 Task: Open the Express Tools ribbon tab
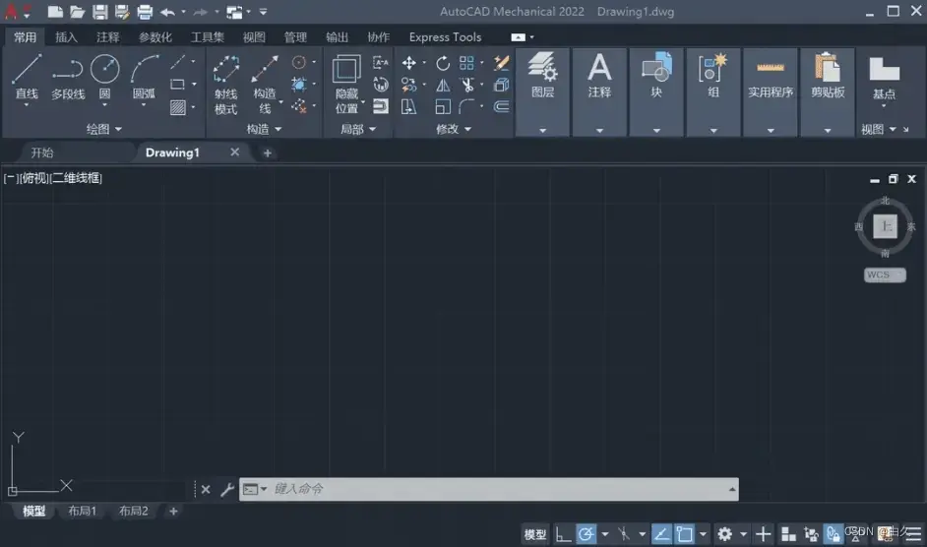click(x=445, y=37)
